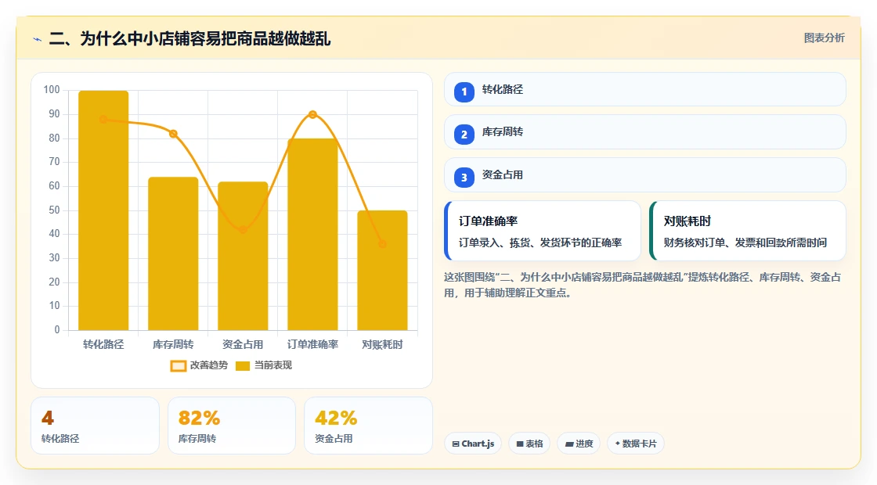Click the section title 二、为什么中小店铺容易把商品越做越乱

click(x=189, y=39)
